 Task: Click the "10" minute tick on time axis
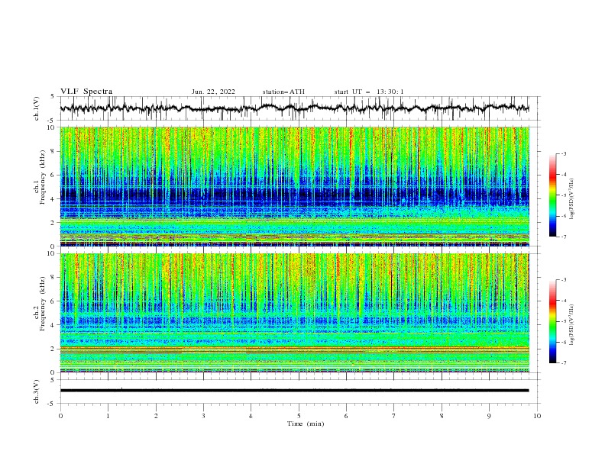pyautogui.click(x=537, y=416)
